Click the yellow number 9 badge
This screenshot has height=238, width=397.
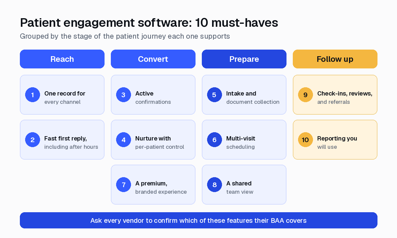(x=305, y=95)
